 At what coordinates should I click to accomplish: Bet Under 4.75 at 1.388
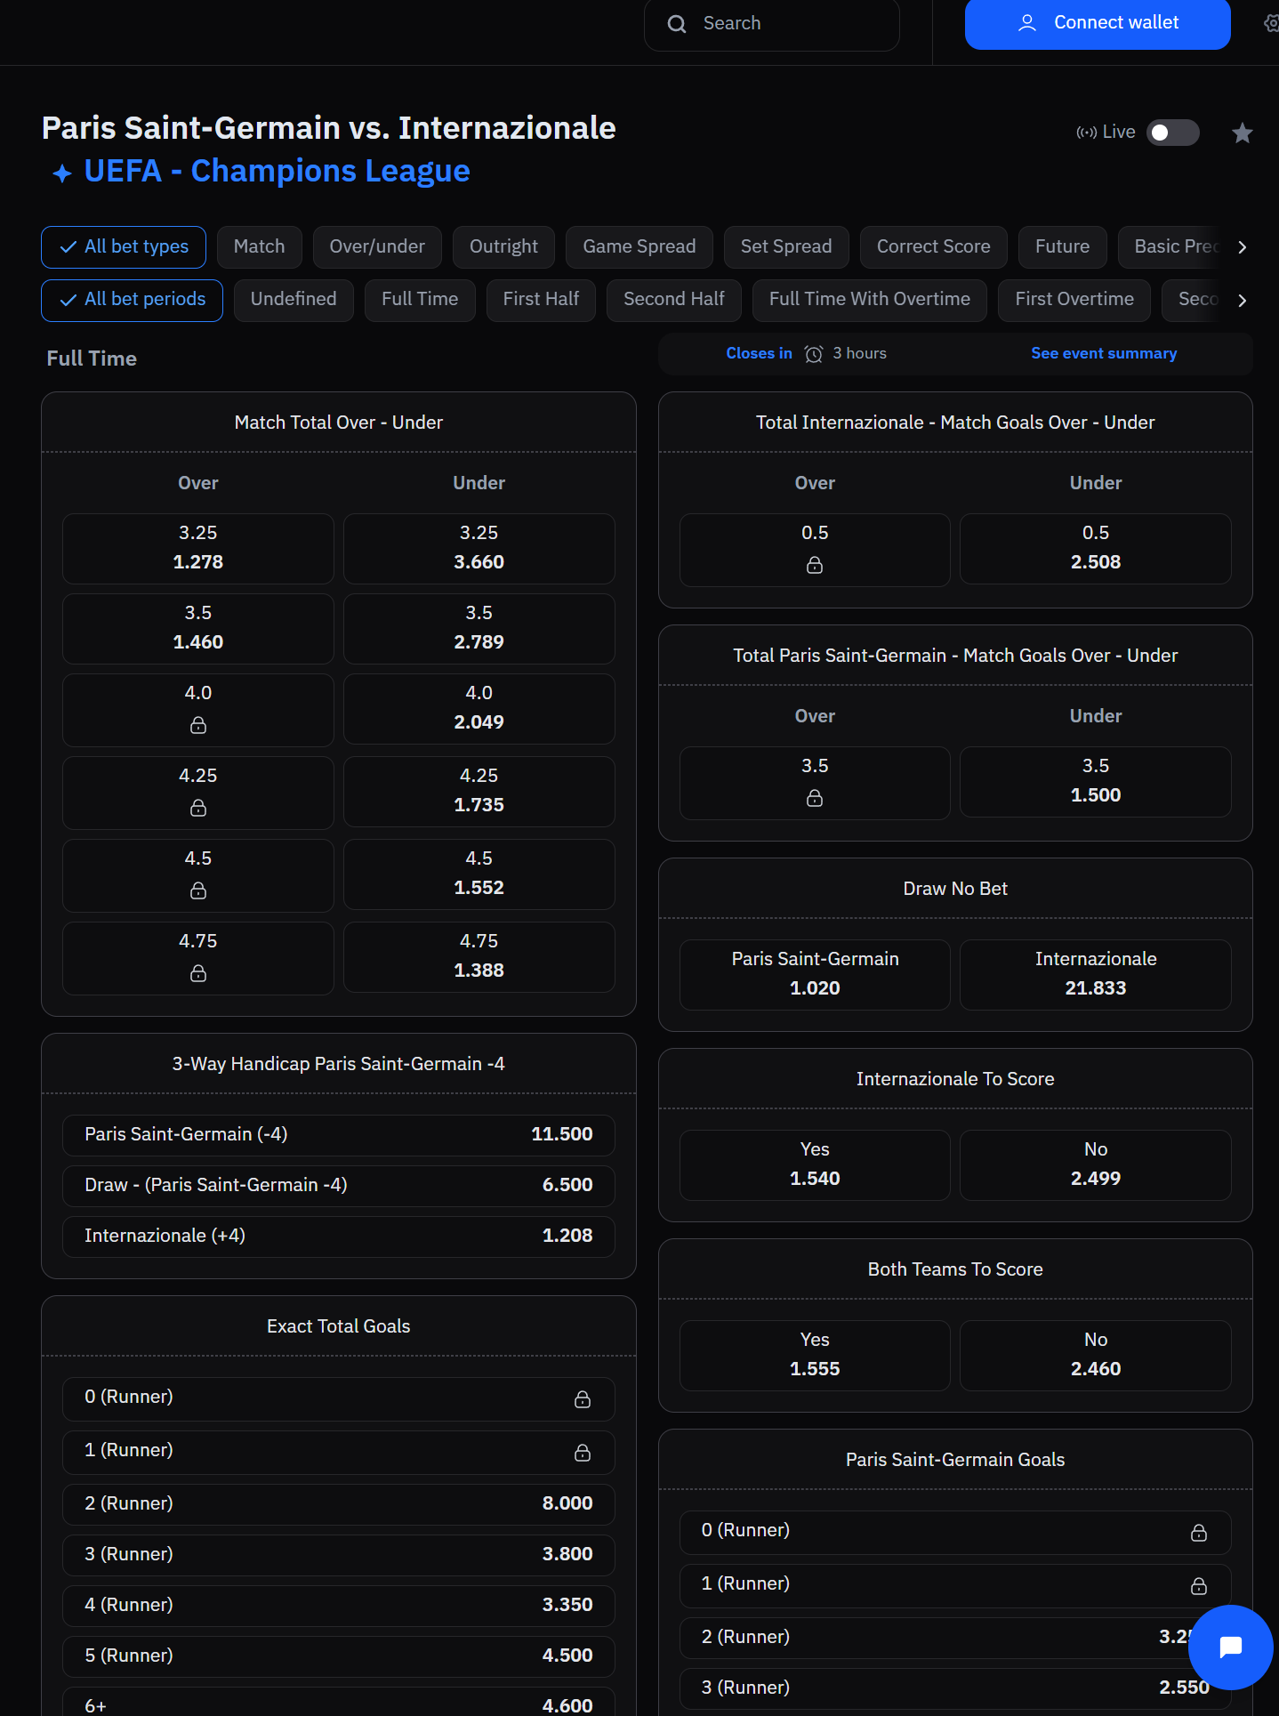tap(479, 957)
